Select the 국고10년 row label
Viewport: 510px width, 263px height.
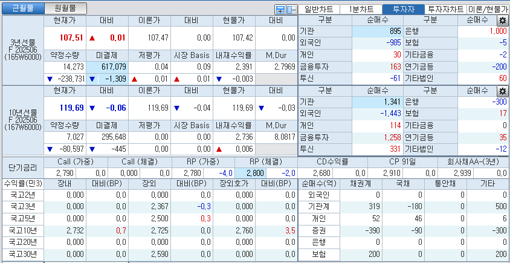tap(23, 231)
